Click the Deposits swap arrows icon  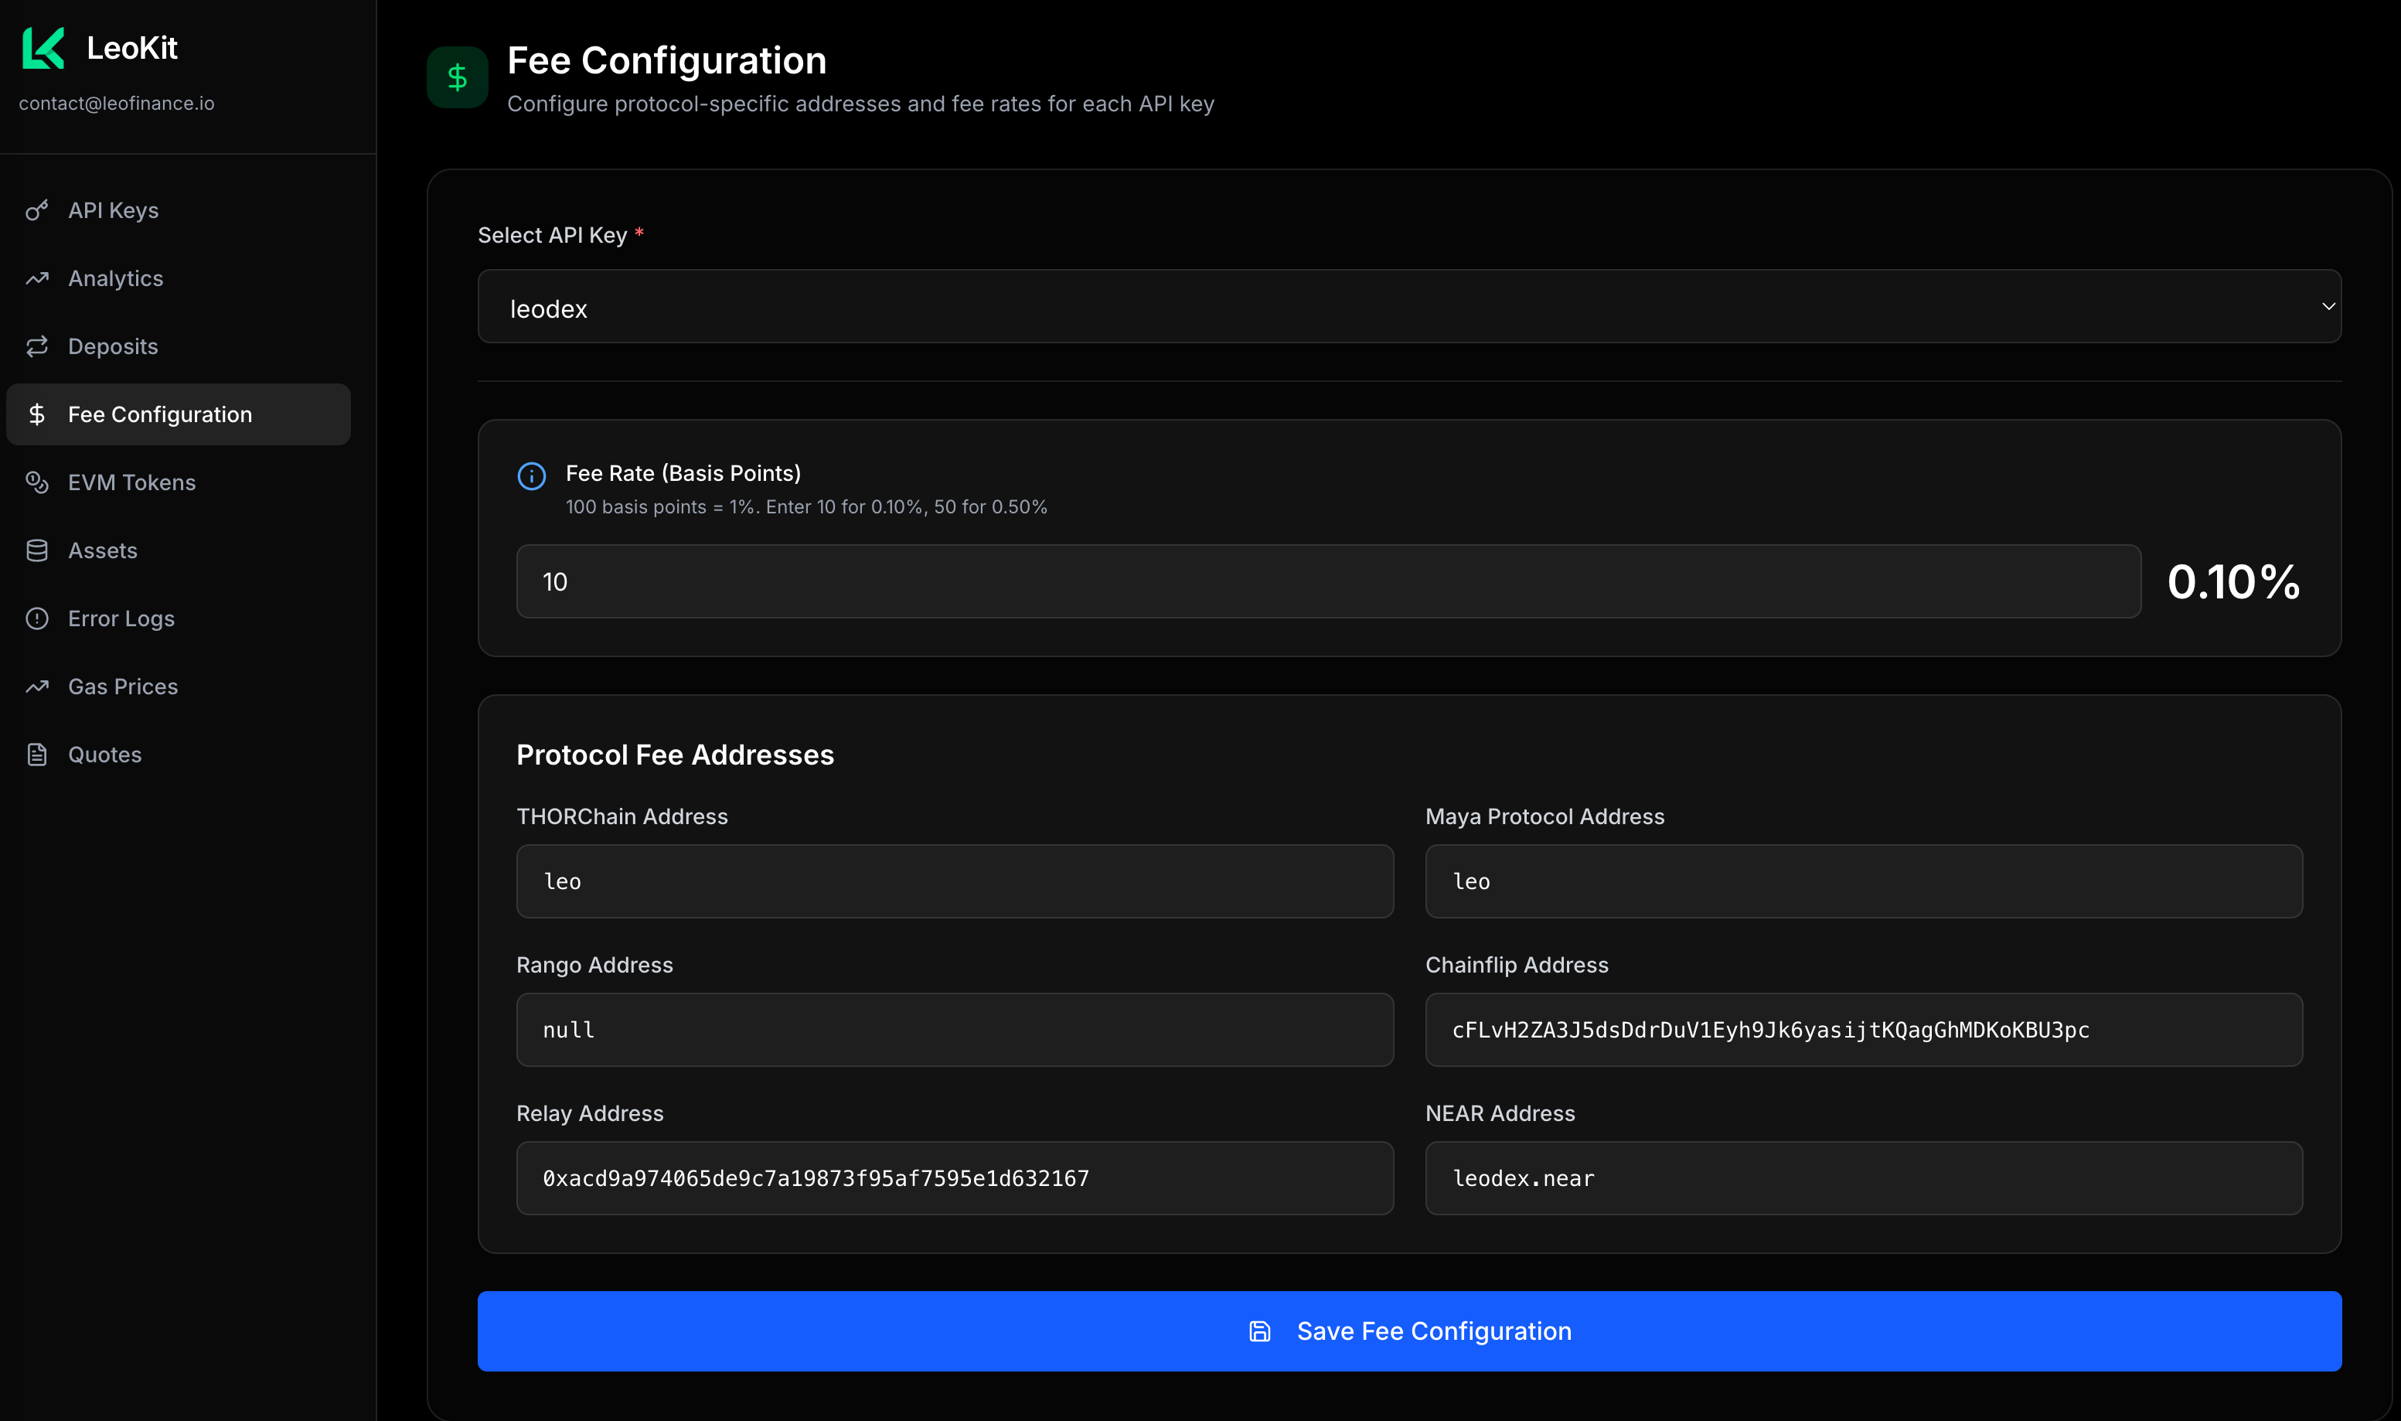36,346
